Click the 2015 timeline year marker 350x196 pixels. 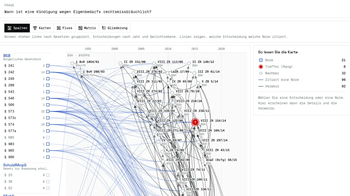point(195,49)
